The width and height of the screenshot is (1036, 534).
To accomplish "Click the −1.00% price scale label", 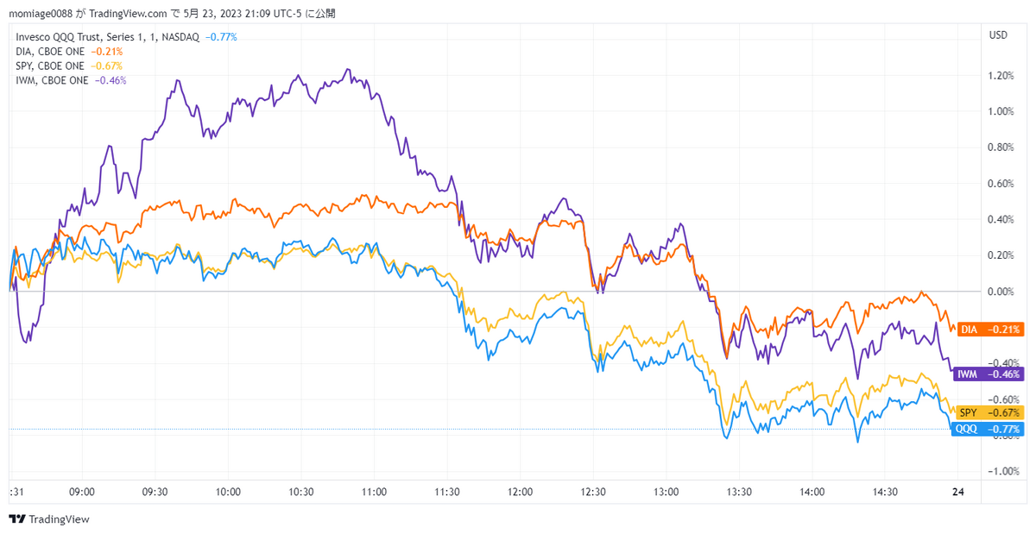I will pos(1000,471).
